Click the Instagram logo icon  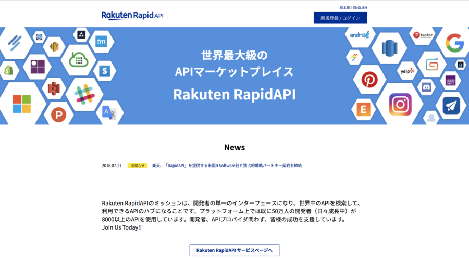coord(400,105)
